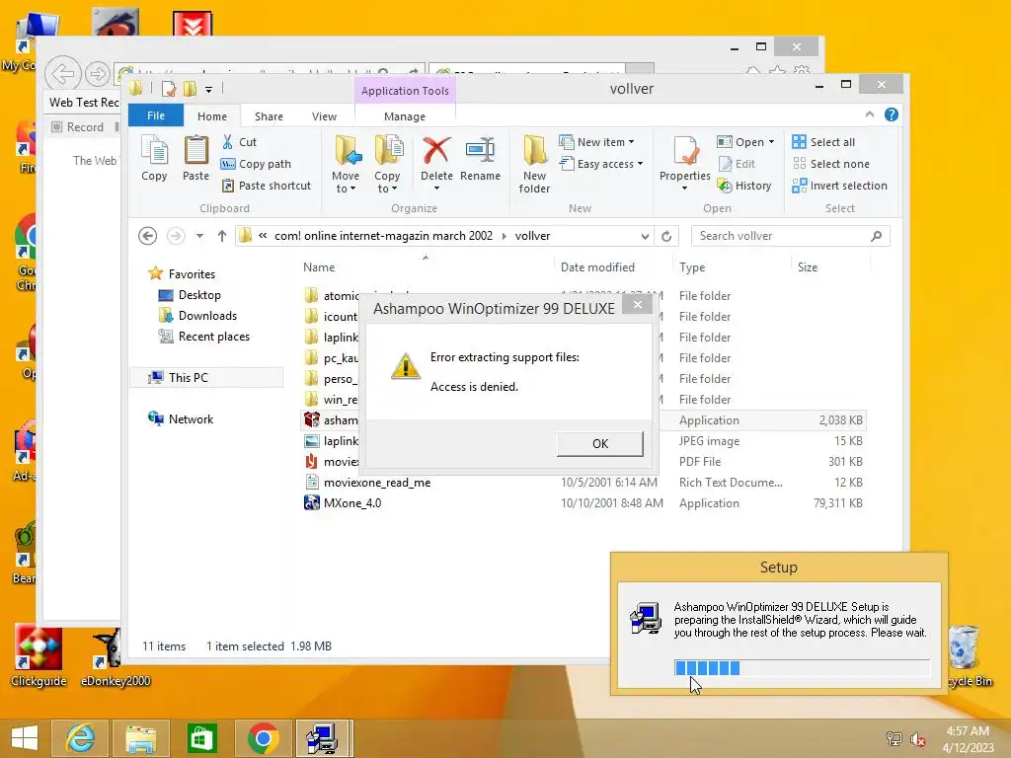Click Select none
Screen dimensions: 1011x758
tap(830, 164)
